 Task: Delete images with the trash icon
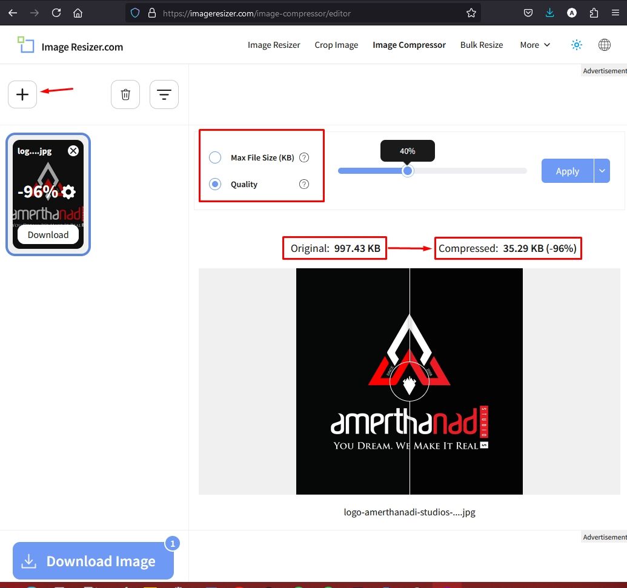(125, 94)
